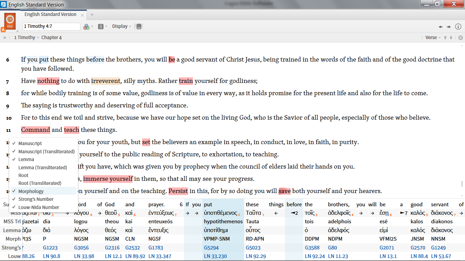Image resolution: width=465 pixels, height=261 pixels.
Task: Click transliteration hypotithemenos
Action: pos(223,222)
